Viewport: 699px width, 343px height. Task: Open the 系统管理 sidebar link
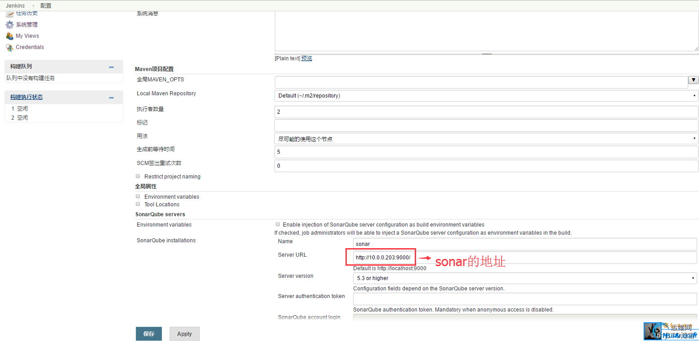27,25
